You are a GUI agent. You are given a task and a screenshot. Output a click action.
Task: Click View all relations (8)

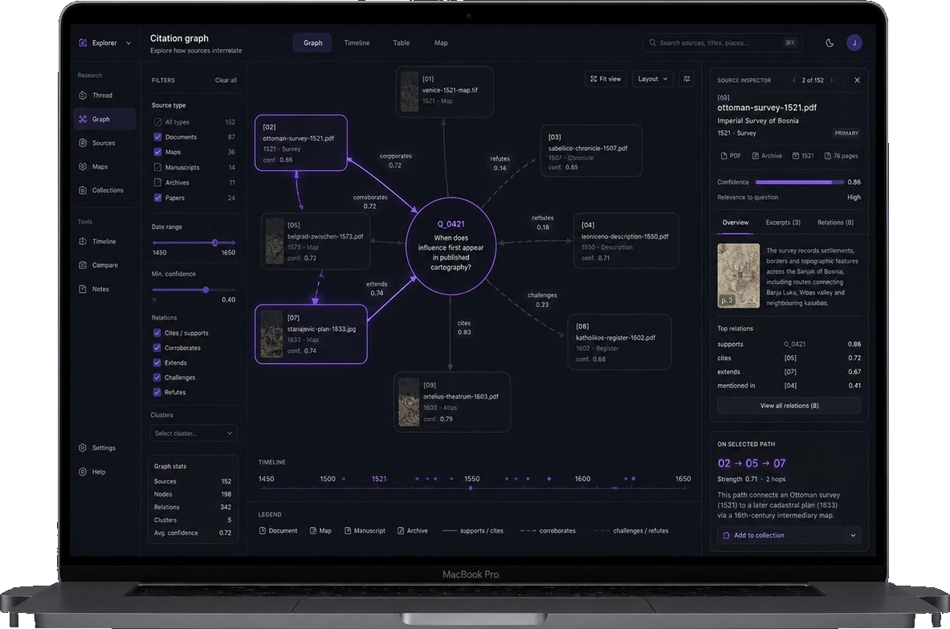(789, 406)
